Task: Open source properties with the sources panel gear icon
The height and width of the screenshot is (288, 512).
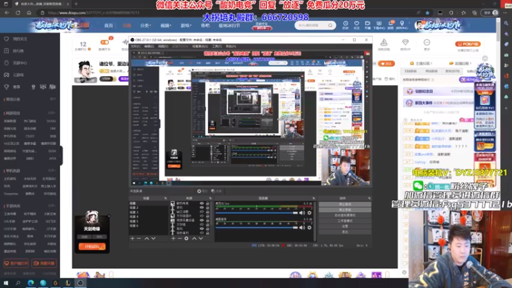Action: coord(186,239)
